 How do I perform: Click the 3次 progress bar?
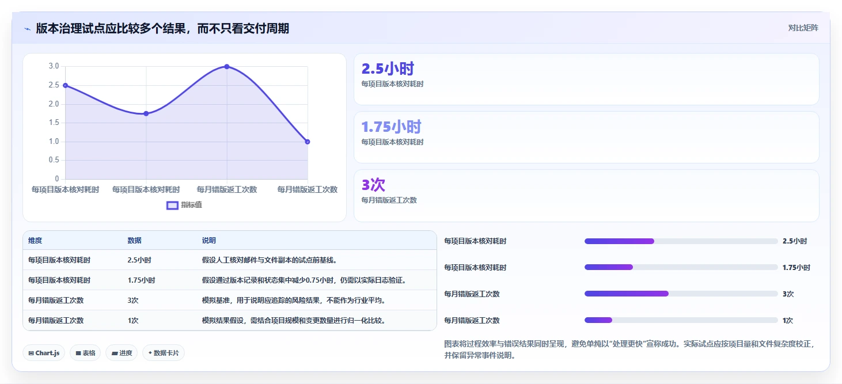click(681, 294)
